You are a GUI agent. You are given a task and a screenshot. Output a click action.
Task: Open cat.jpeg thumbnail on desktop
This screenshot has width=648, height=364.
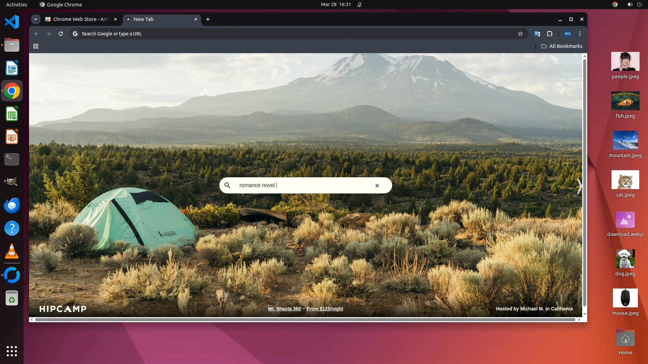(625, 180)
